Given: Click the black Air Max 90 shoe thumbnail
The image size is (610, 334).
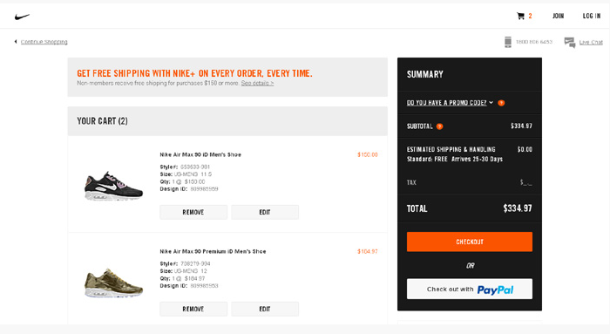Looking at the screenshot, I should click(x=113, y=186).
